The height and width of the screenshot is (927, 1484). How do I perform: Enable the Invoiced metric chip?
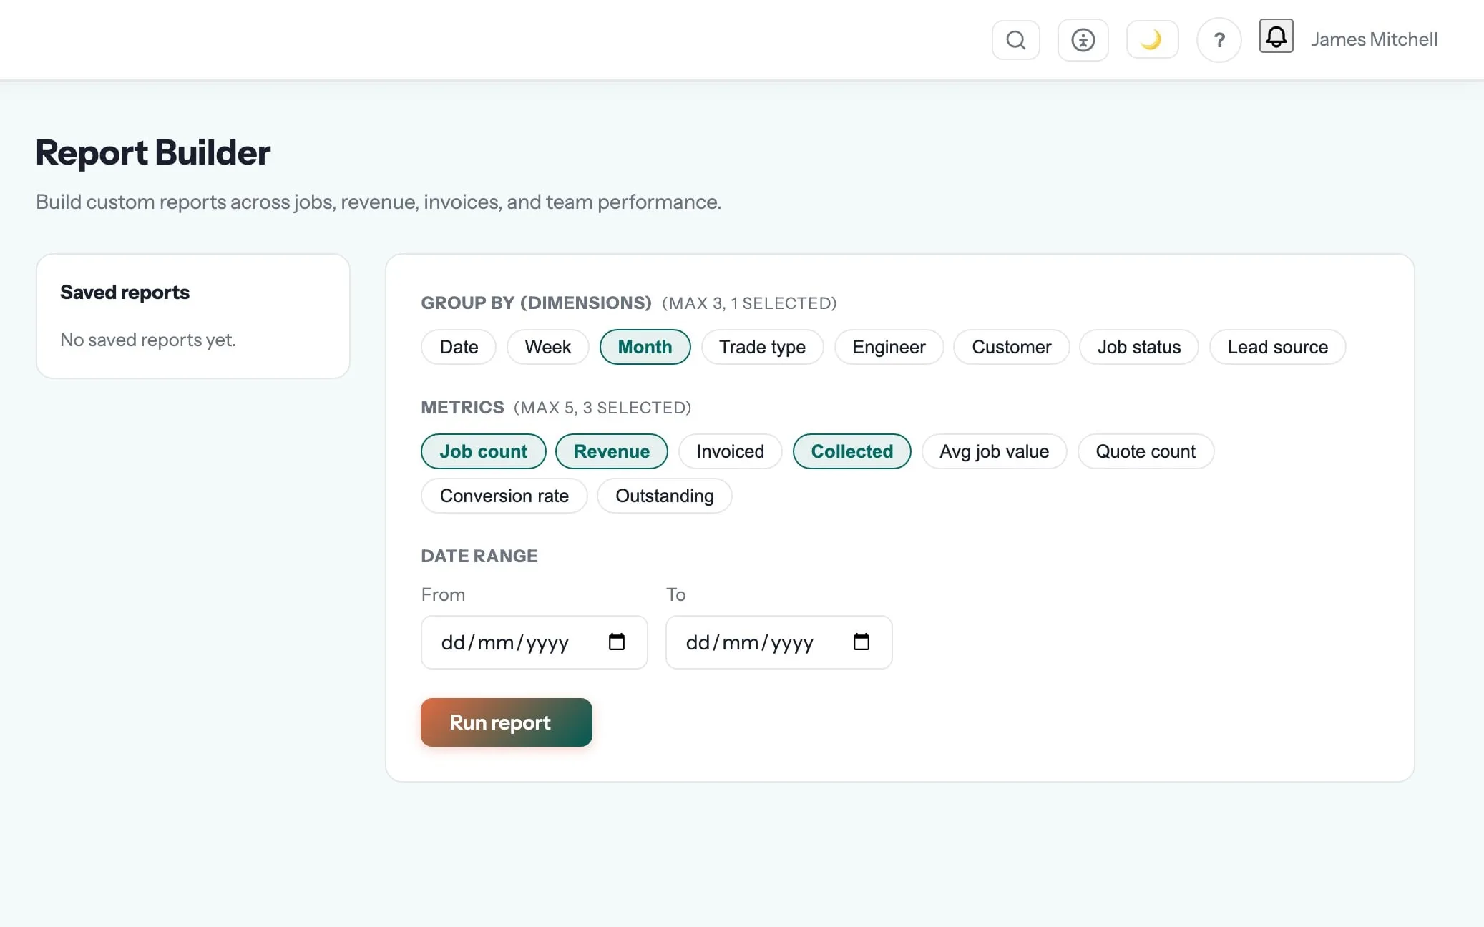pyautogui.click(x=730, y=451)
